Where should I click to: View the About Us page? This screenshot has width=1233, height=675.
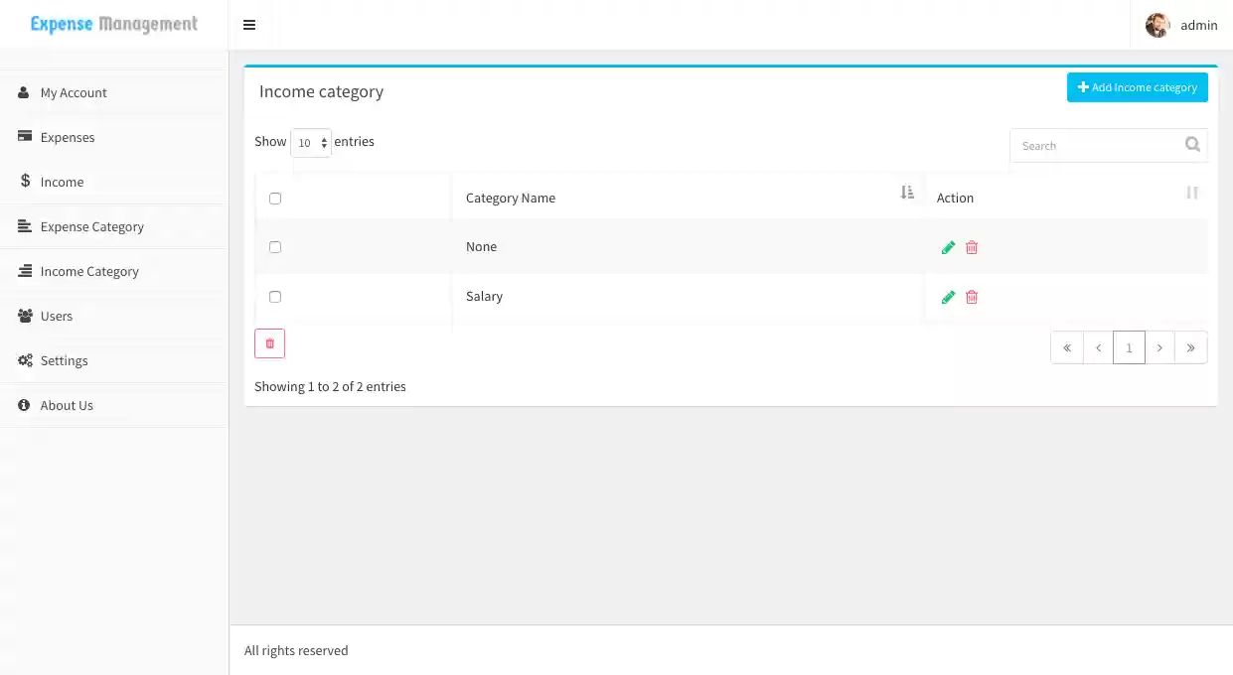pyautogui.click(x=67, y=405)
